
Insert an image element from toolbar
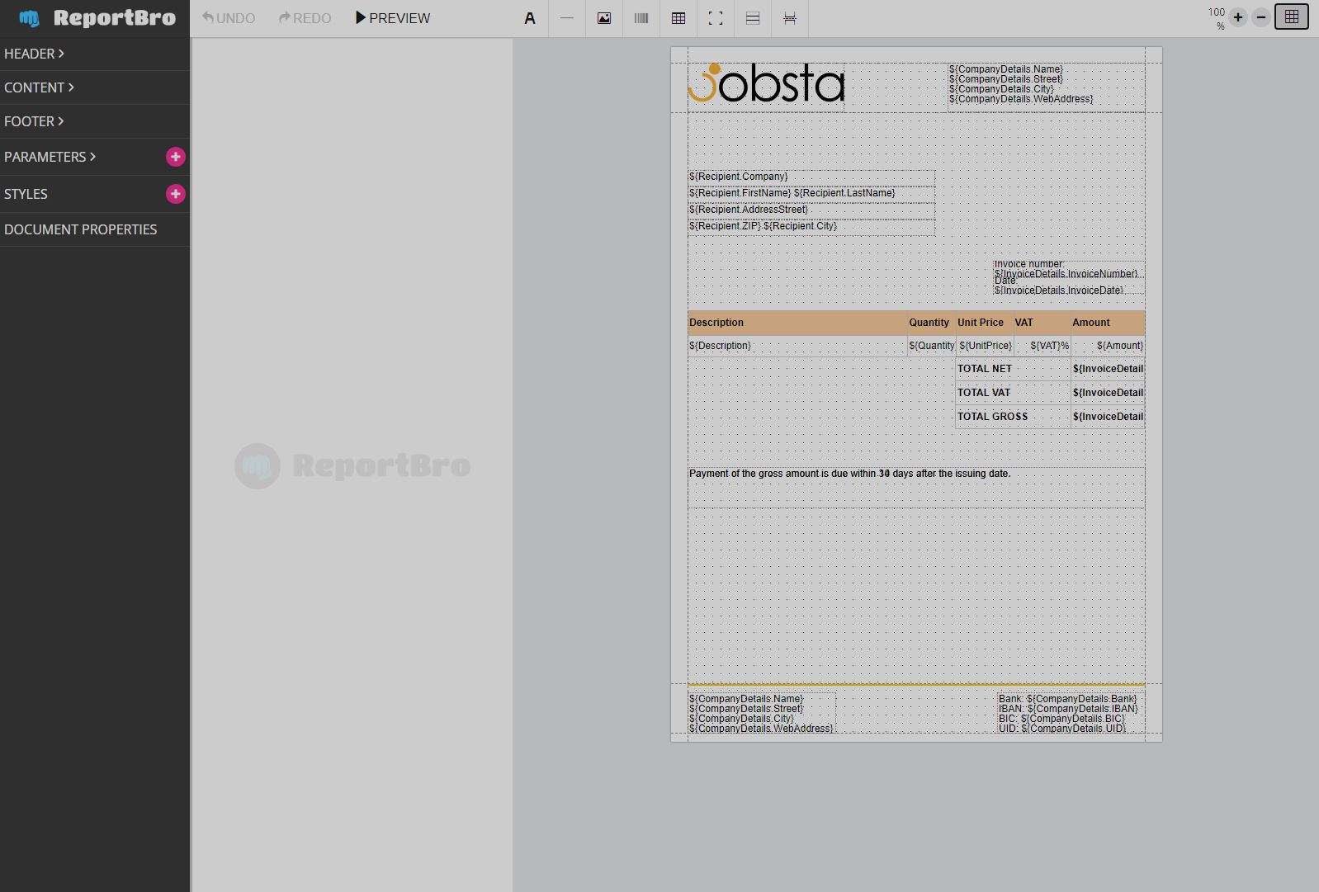click(x=604, y=18)
